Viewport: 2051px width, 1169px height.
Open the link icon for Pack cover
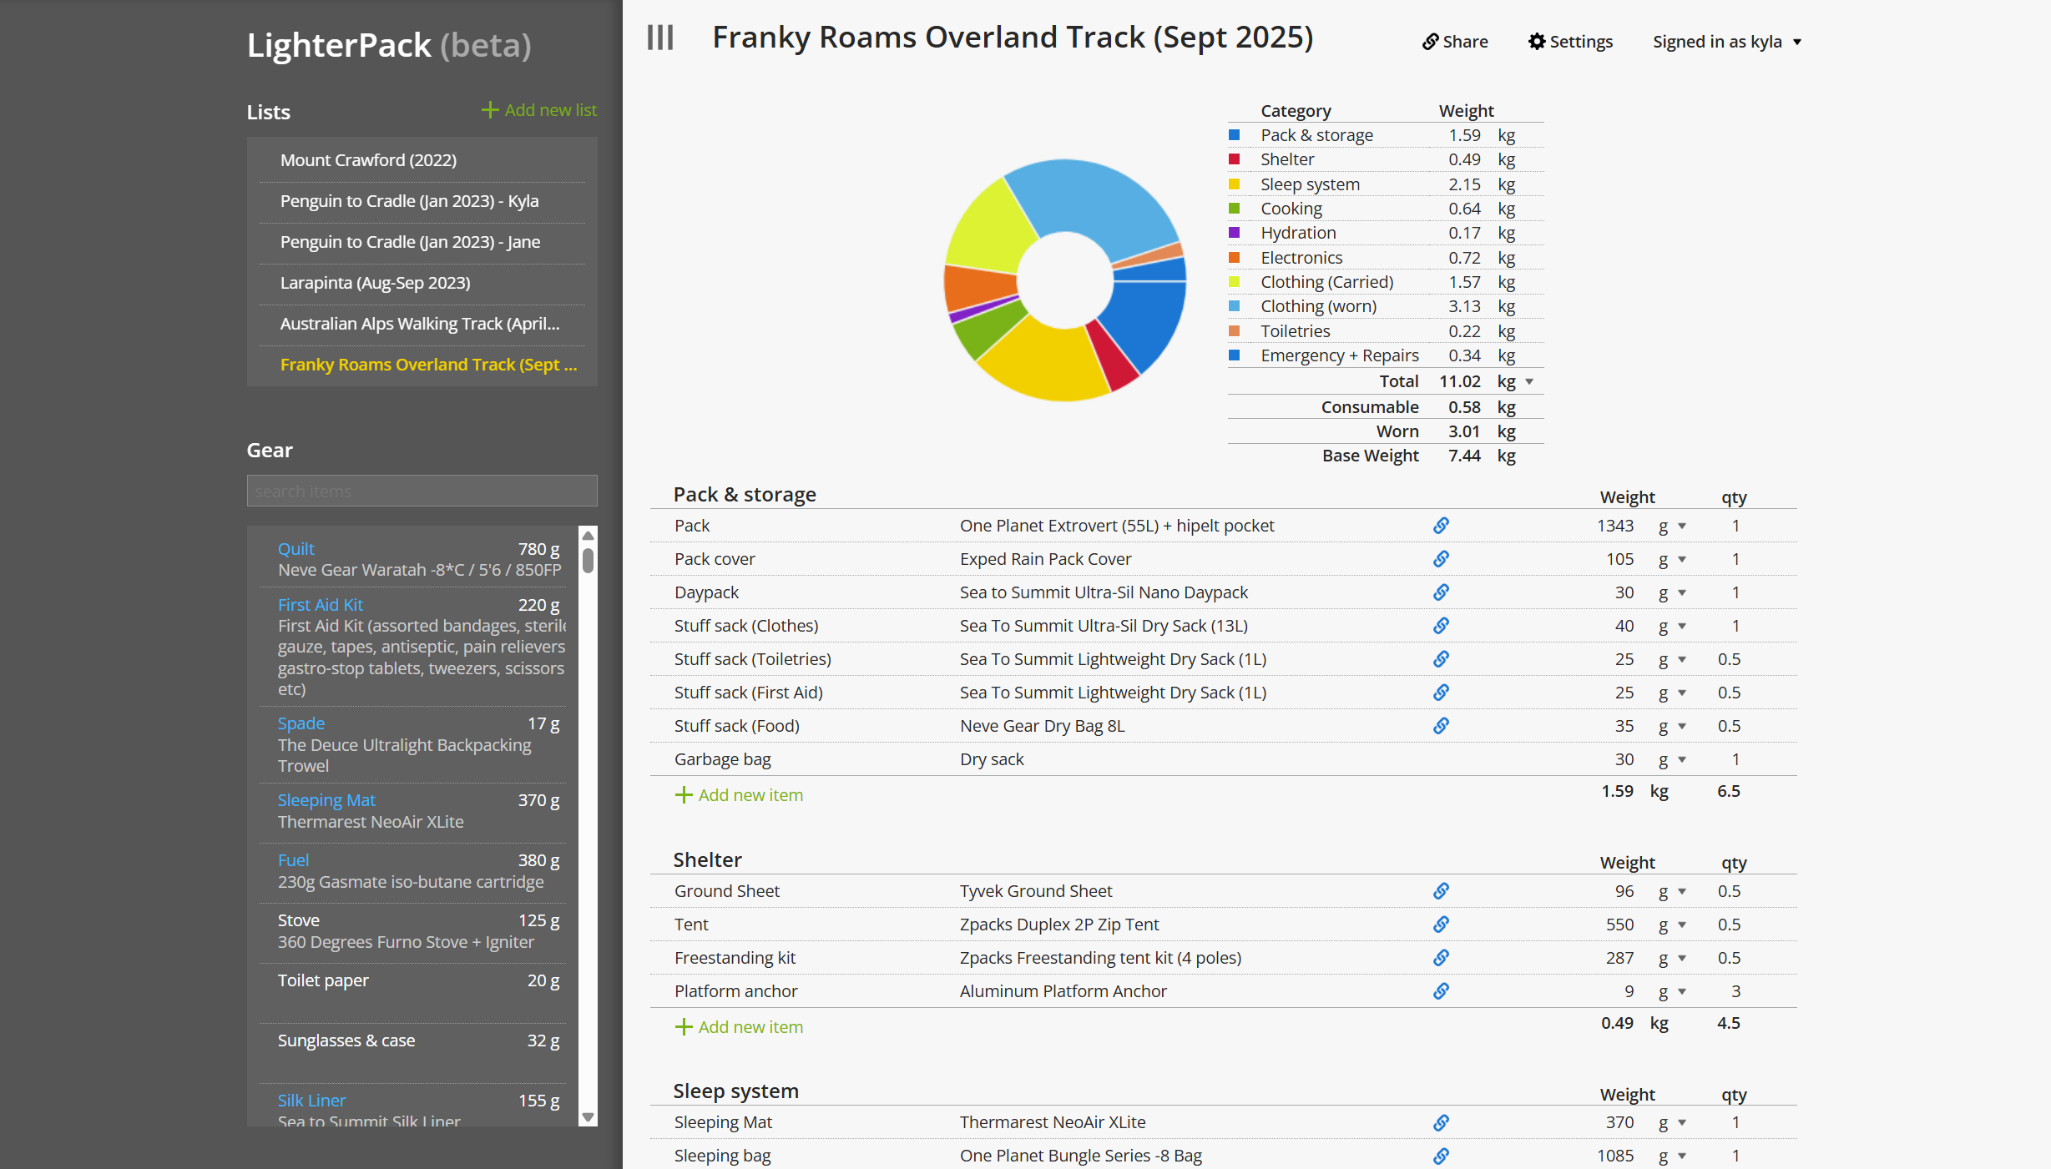coord(1441,559)
